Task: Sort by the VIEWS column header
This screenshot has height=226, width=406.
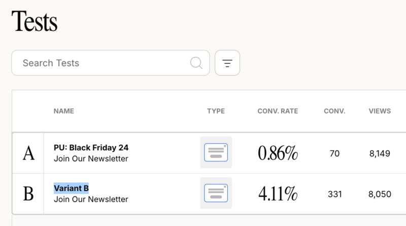Action: point(380,111)
